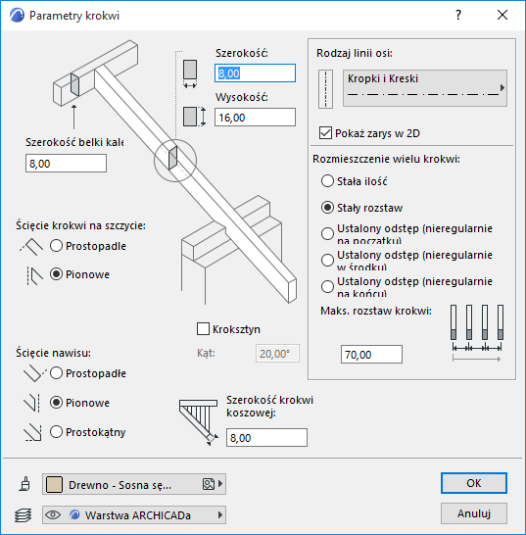Select Ustalony odstęp nieregularnie na początku option
Image resolution: width=526 pixels, height=535 pixels.
tap(327, 234)
